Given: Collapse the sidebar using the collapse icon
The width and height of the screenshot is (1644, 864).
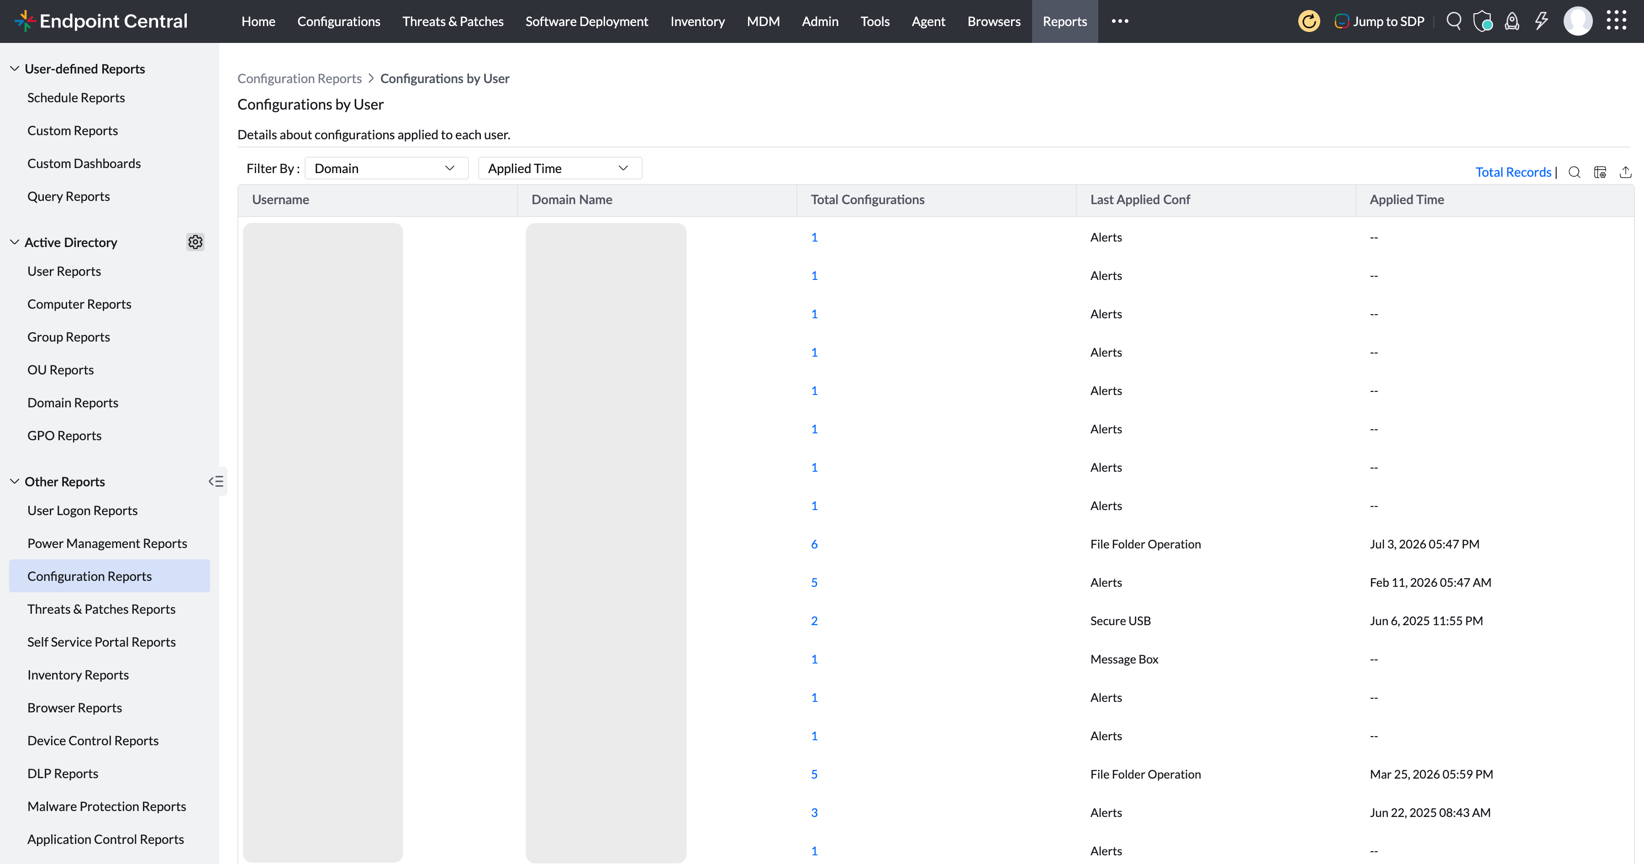Looking at the screenshot, I should (216, 481).
